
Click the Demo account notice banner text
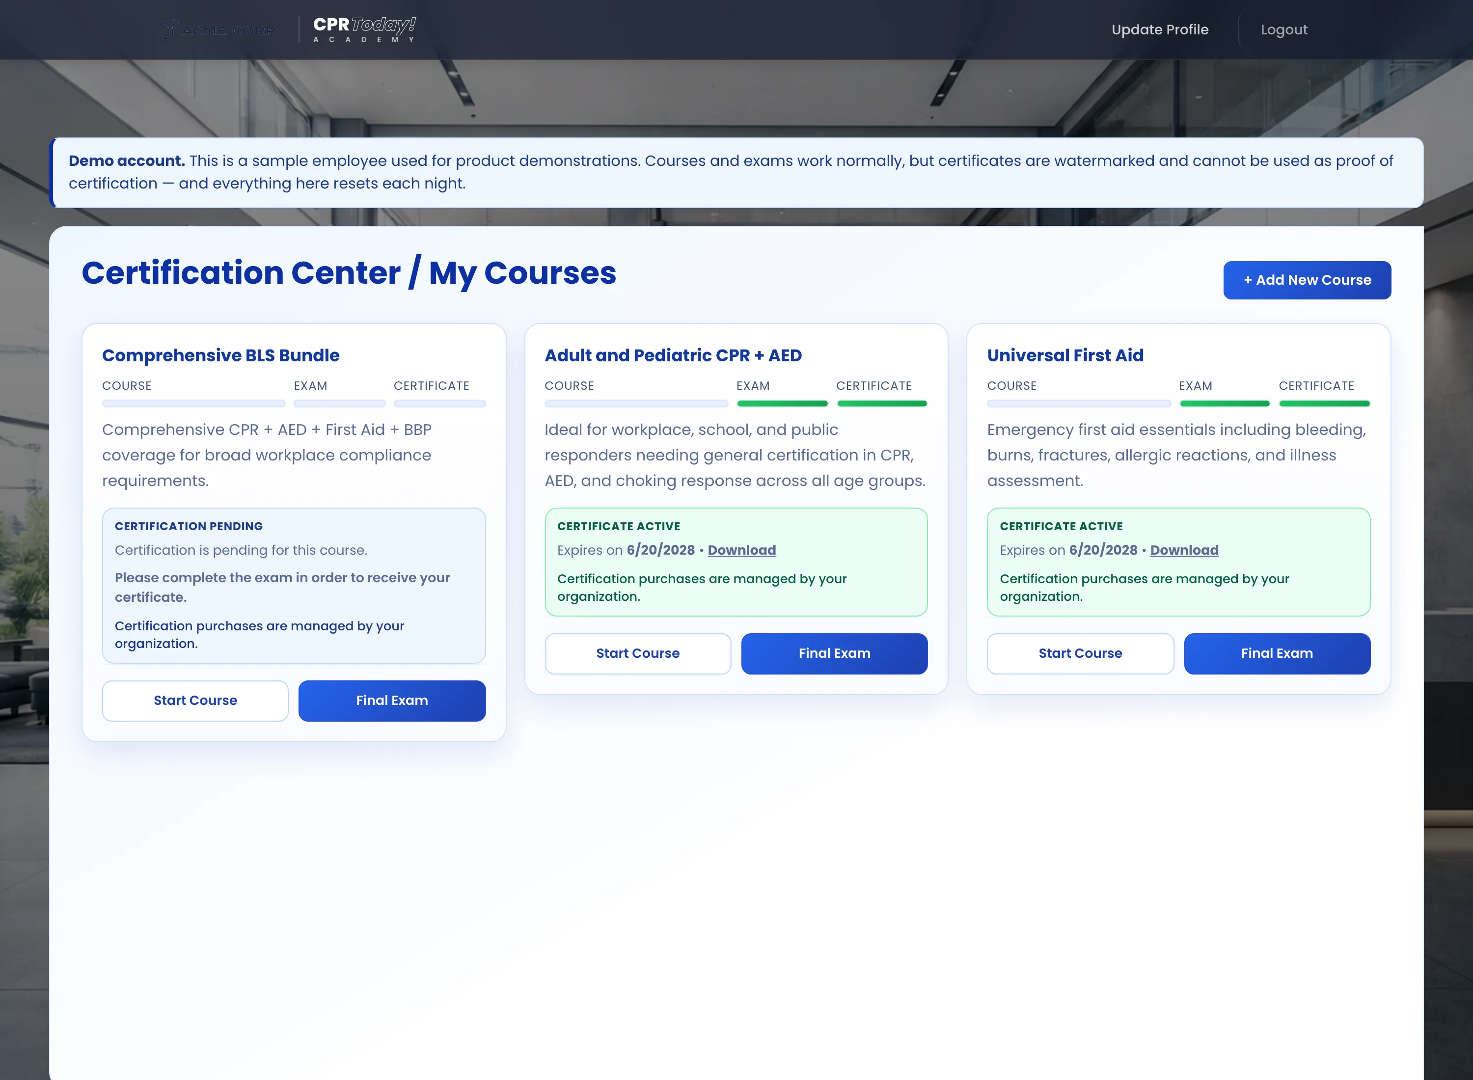click(x=731, y=172)
